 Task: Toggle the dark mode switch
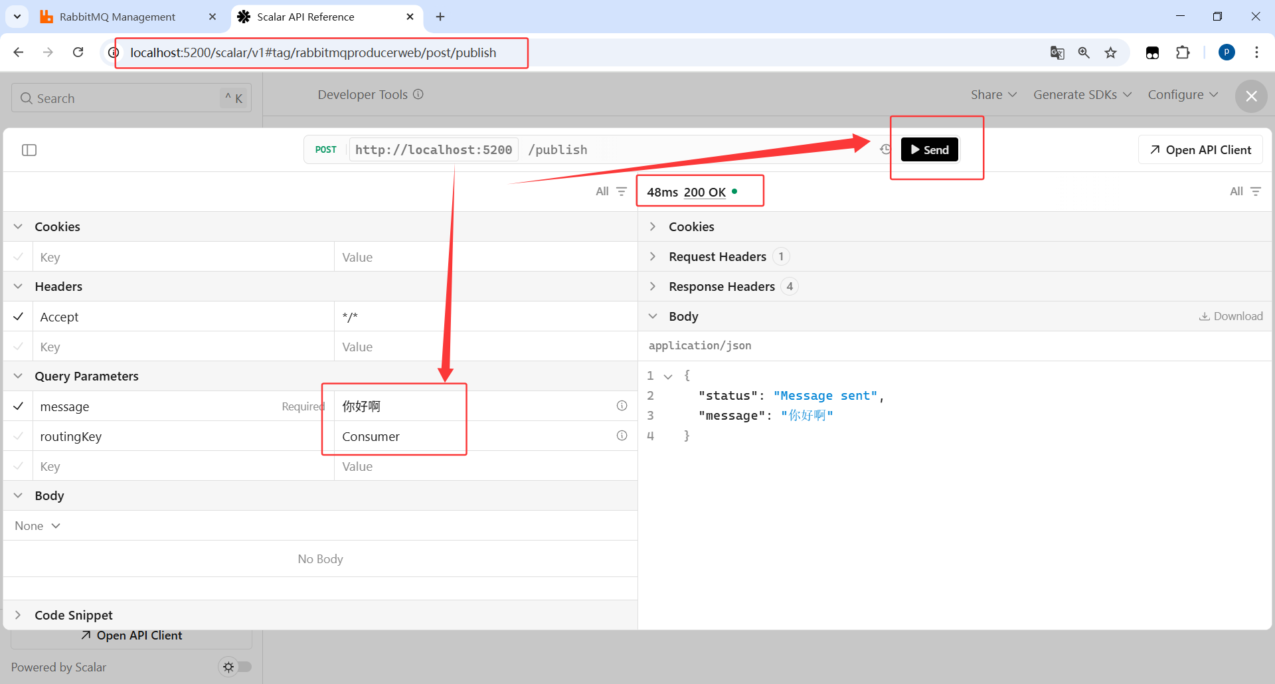[x=236, y=667]
